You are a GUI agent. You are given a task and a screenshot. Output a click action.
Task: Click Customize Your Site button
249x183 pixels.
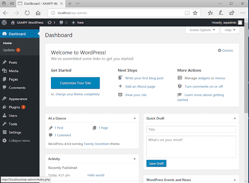[75, 83]
